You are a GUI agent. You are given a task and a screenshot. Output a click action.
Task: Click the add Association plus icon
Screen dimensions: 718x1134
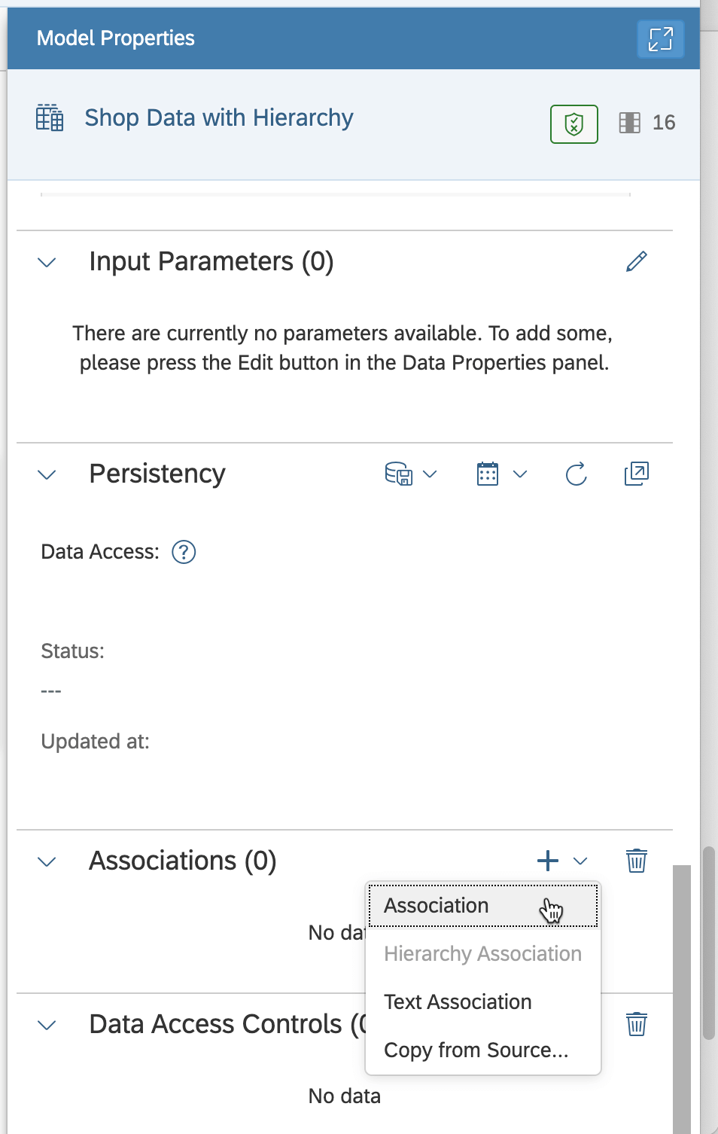pyautogui.click(x=547, y=861)
